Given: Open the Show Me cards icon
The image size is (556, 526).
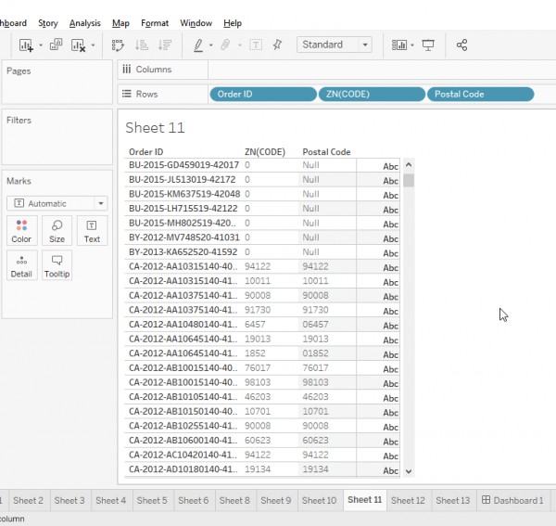Looking at the screenshot, I should [x=399, y=45].
